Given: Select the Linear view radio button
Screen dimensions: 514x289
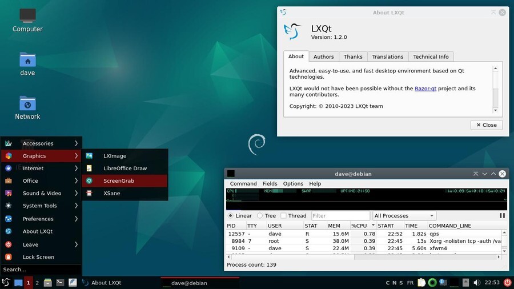Looking at the screenshot, I should pos(231,215).
